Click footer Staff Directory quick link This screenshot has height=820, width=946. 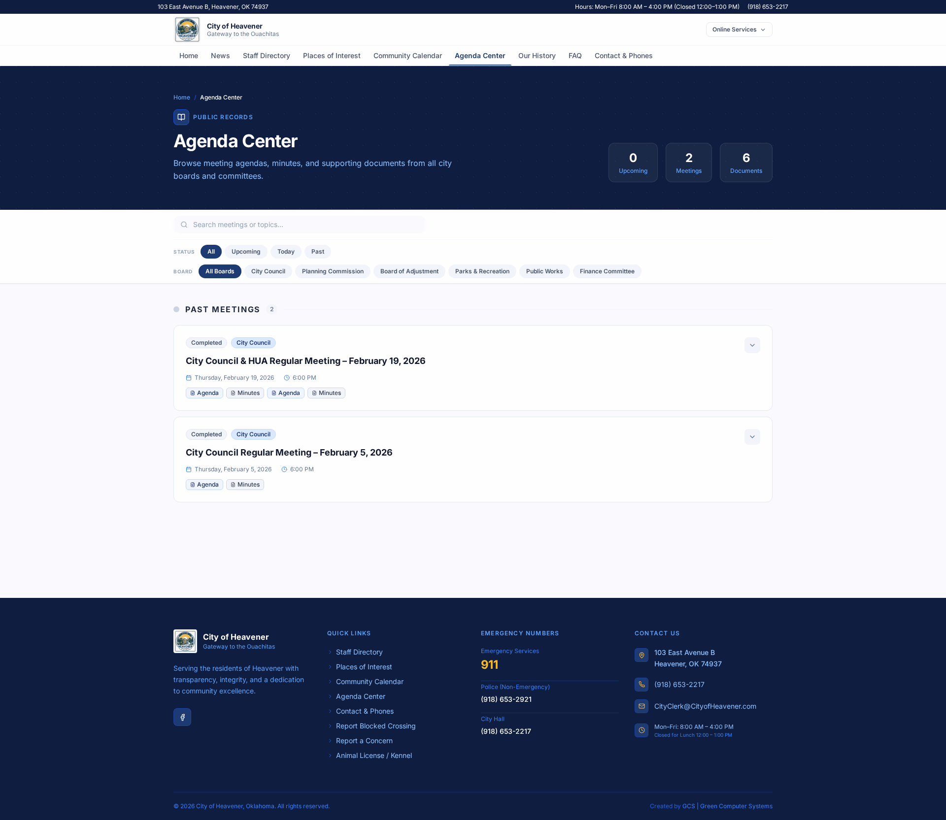[359, 652]
